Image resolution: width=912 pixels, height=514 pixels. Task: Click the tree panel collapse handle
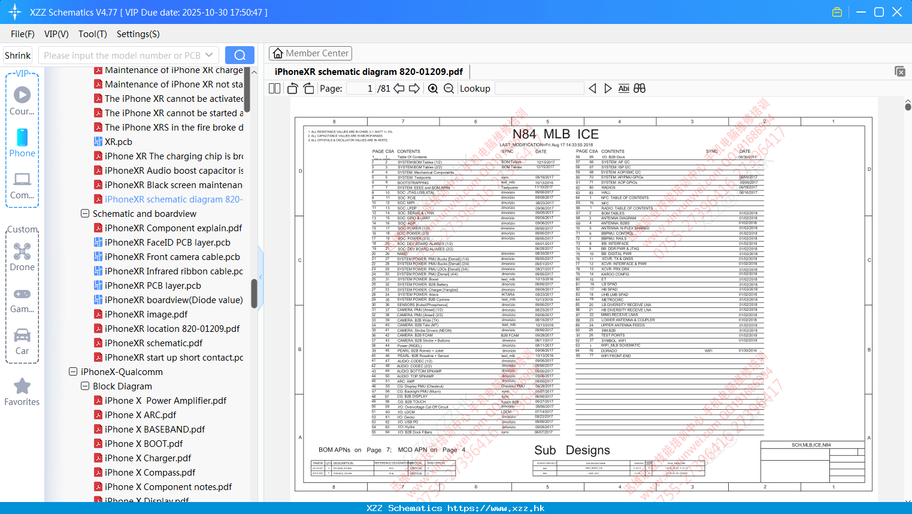[260, 277]
